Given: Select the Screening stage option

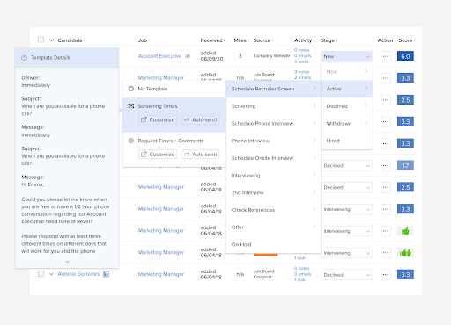Looking at the screenshot, I should [x=273, y=106].
